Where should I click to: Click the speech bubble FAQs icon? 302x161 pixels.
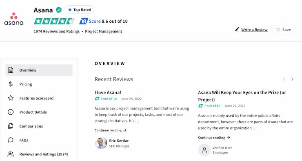tap(11, 140)
